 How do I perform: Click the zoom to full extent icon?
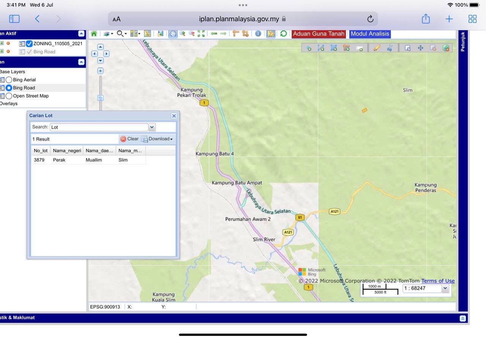[201, 34]
